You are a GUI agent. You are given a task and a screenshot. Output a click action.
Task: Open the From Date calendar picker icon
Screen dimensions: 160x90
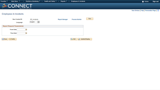(26, 29)
